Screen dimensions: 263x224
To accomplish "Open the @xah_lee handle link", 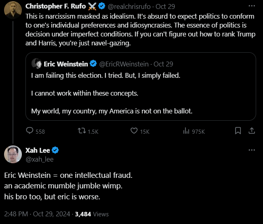I will [40, 159].
